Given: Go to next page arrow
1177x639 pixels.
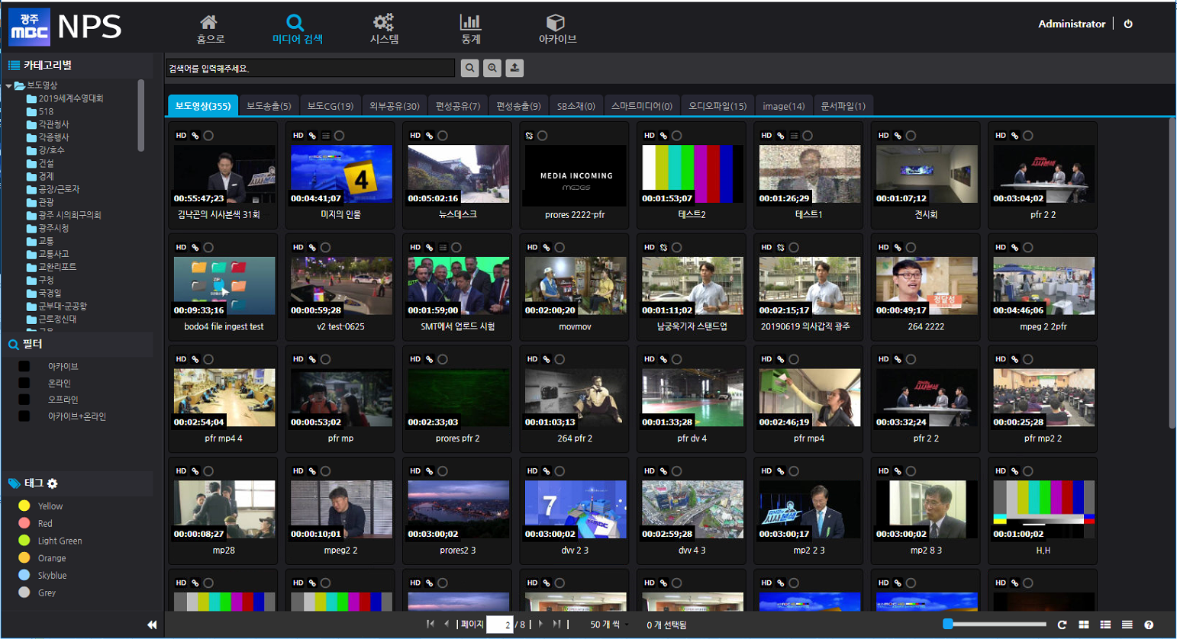Looking at the screenshot, I should click(x=540, y=624).
